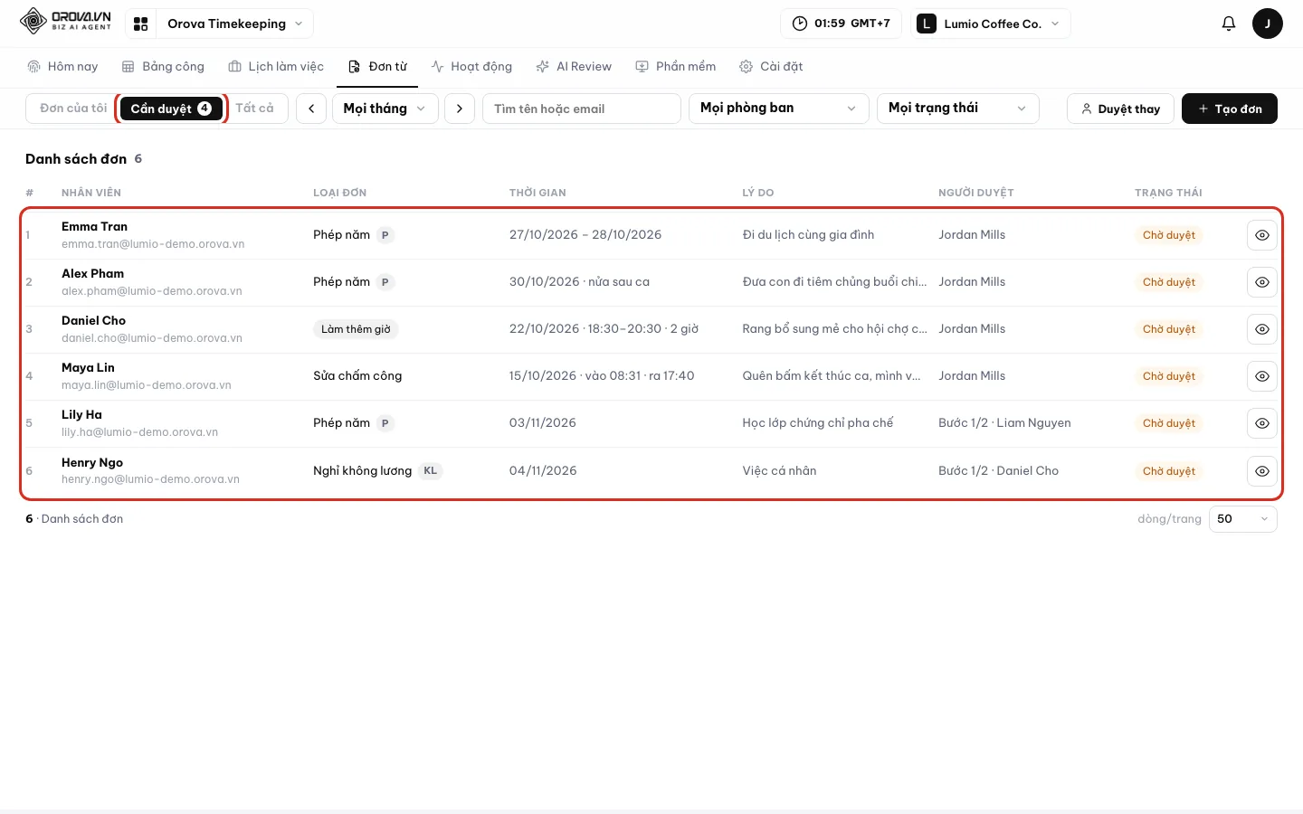
Task: Click the Orova.vn logo
Action: point(65,22)
